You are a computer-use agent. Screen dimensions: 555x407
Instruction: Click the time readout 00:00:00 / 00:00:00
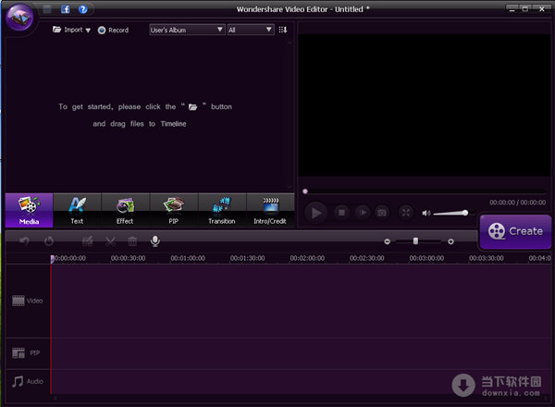(x=517, y=203)
